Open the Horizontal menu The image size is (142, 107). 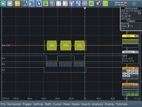coord(14,104)
